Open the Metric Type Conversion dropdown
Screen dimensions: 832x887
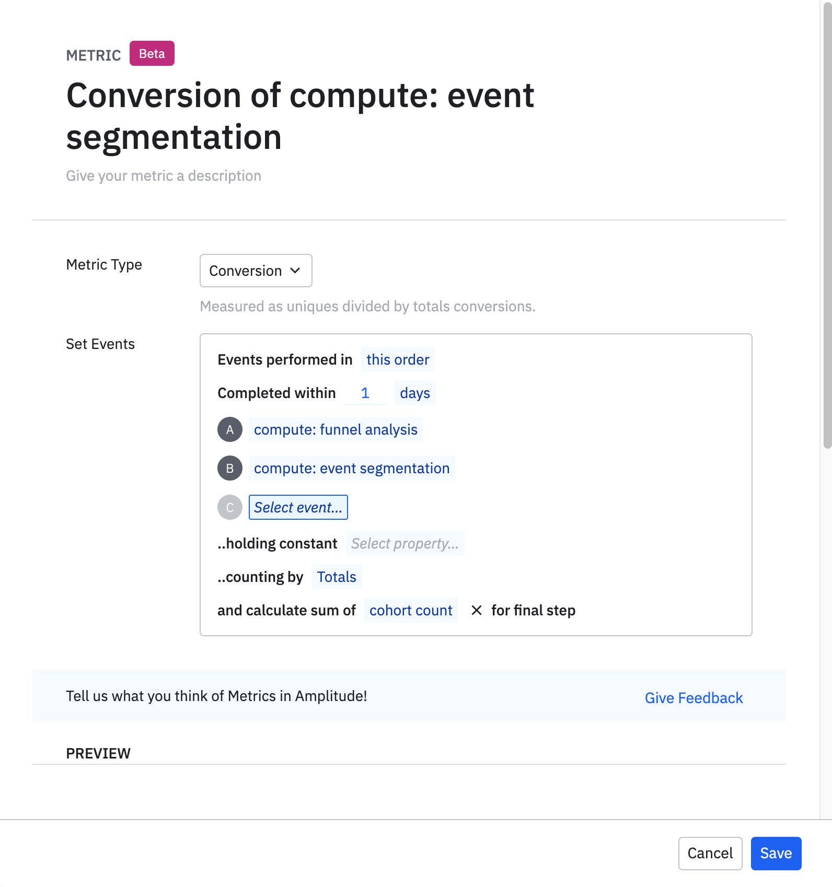pyautogui.click(x=256, y=271)
